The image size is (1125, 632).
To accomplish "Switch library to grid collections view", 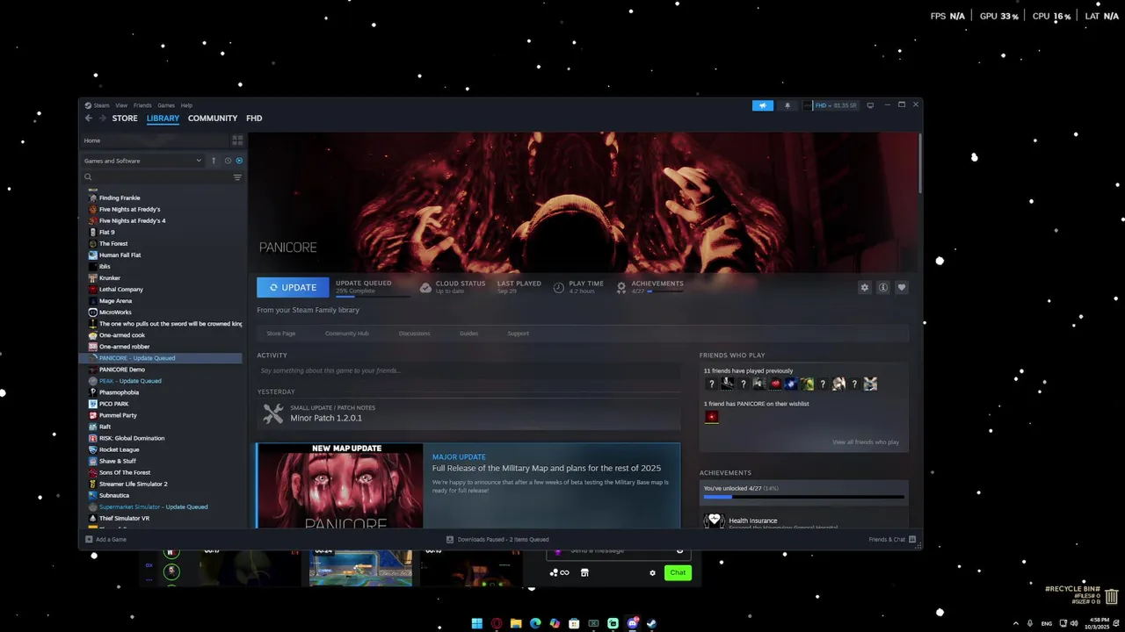I will (x=237, y=140).
